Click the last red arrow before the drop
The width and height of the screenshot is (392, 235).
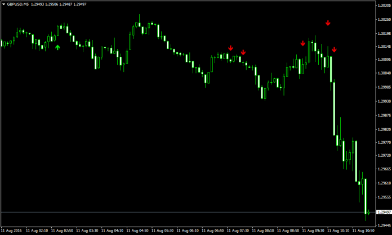334,49
